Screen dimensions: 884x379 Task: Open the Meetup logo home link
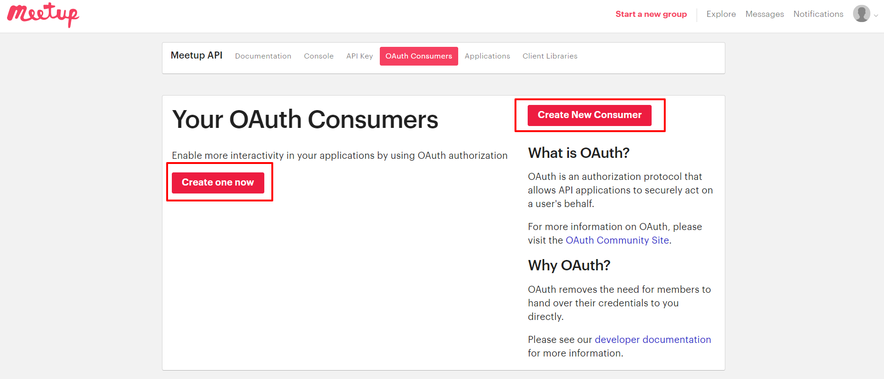43,15
